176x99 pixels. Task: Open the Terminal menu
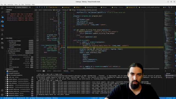tap(28, 5)
